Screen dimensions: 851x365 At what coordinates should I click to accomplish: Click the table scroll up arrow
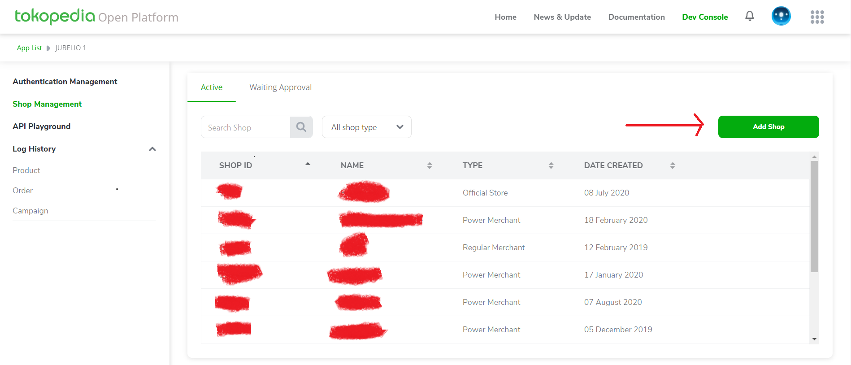tap(814, 156)
